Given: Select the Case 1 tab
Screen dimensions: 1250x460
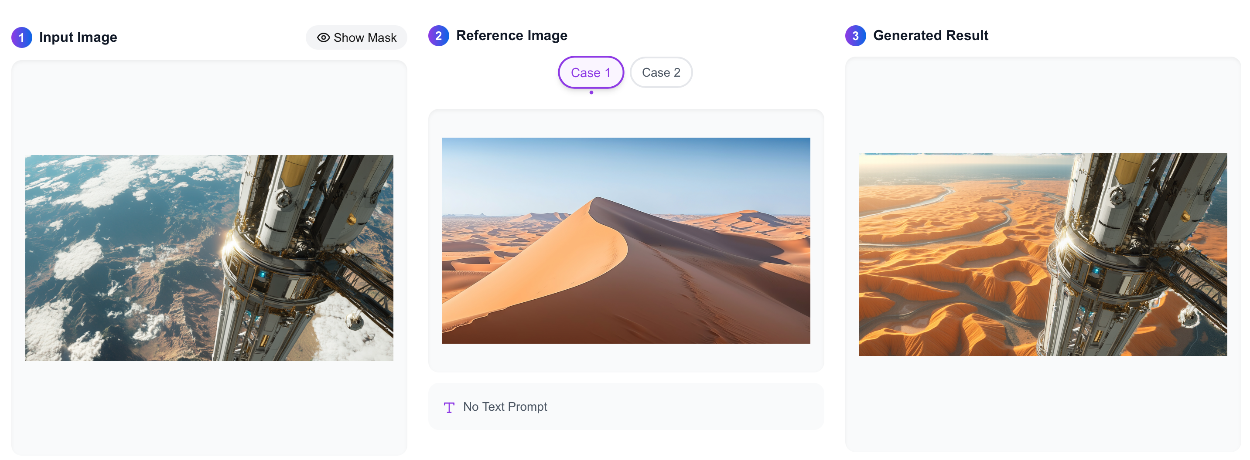Looking at the screenshot, I should coord(591,73).
